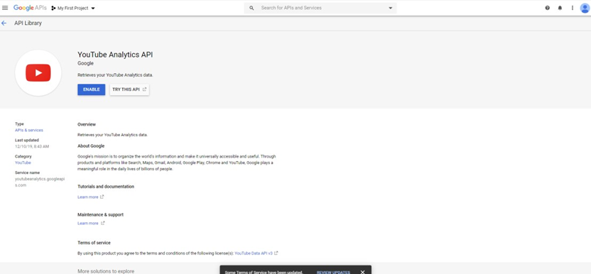
Task: Click the Overview section heading
Action: pos(87,124)
